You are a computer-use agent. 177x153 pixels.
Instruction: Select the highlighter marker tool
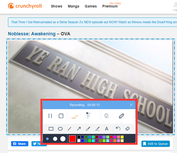tap(97, 129)
